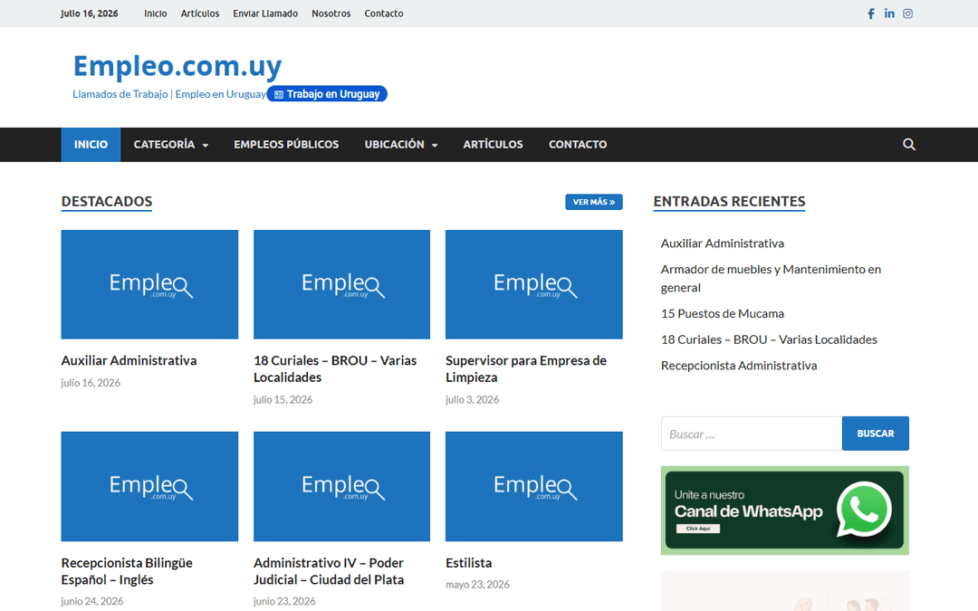Open 18 Curiales BROU thumbnail image

coord(341,284)
